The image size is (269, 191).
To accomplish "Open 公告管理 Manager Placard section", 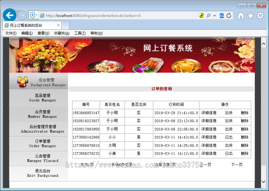I will (x=42, y=158).
